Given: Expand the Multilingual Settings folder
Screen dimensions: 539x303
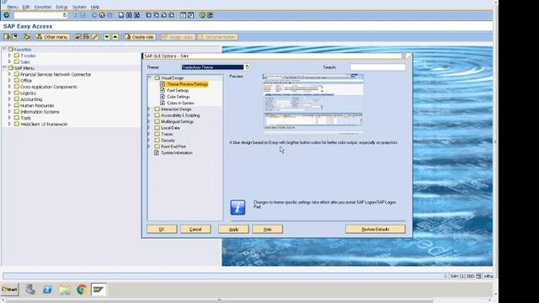Looking at the screenshot, I should coord(149,121).
